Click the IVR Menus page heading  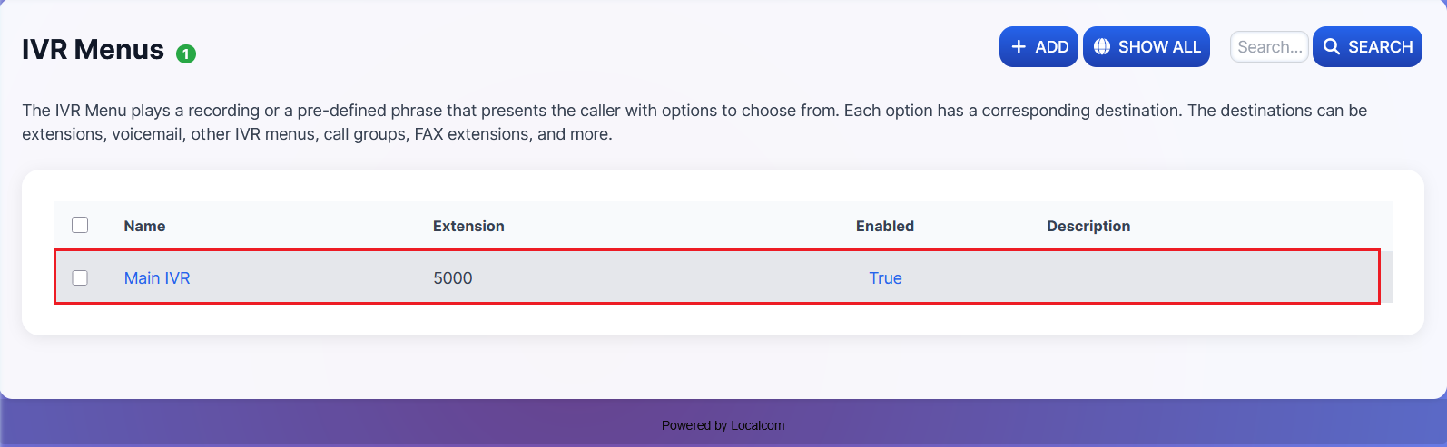tap(93, 50)
